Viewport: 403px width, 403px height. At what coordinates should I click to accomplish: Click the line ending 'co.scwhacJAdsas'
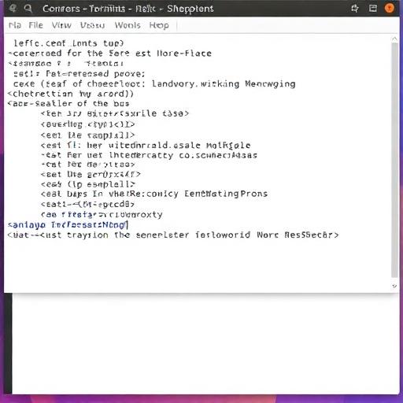point(149,155)
